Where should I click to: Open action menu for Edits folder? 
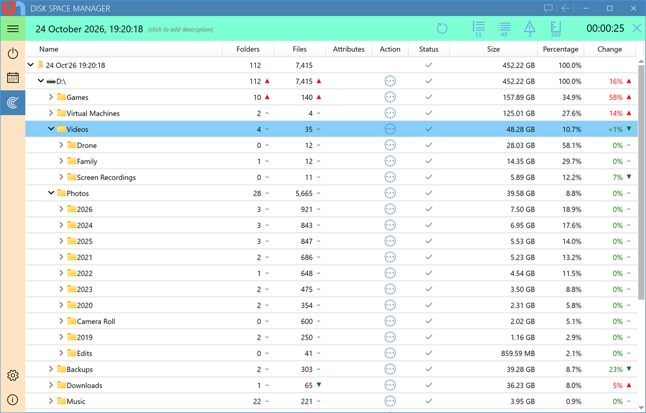(x=390, y=353)
